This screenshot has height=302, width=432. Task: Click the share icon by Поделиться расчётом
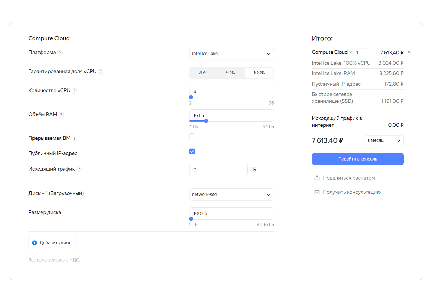317,178
